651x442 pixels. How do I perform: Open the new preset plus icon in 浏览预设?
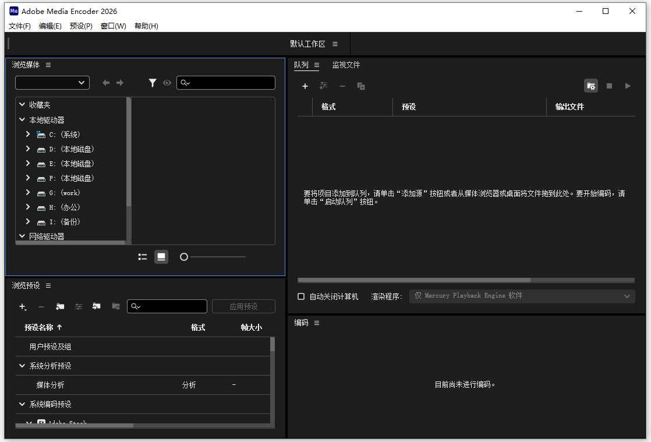point(23,306)
